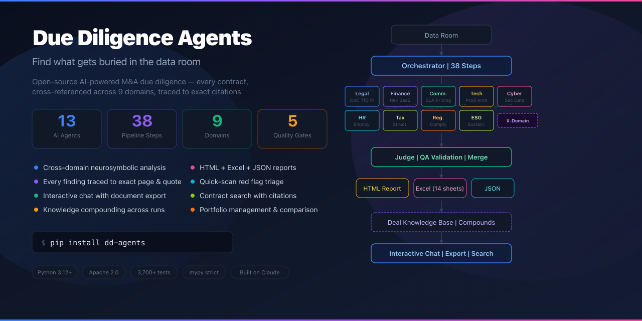This screenshot has width=642, height=321.
Task: Click 'Contract search with citations' text
Action: [248, 196]
